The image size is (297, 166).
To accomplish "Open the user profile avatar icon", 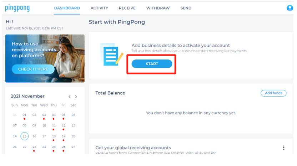I will (x=290, y=8).
